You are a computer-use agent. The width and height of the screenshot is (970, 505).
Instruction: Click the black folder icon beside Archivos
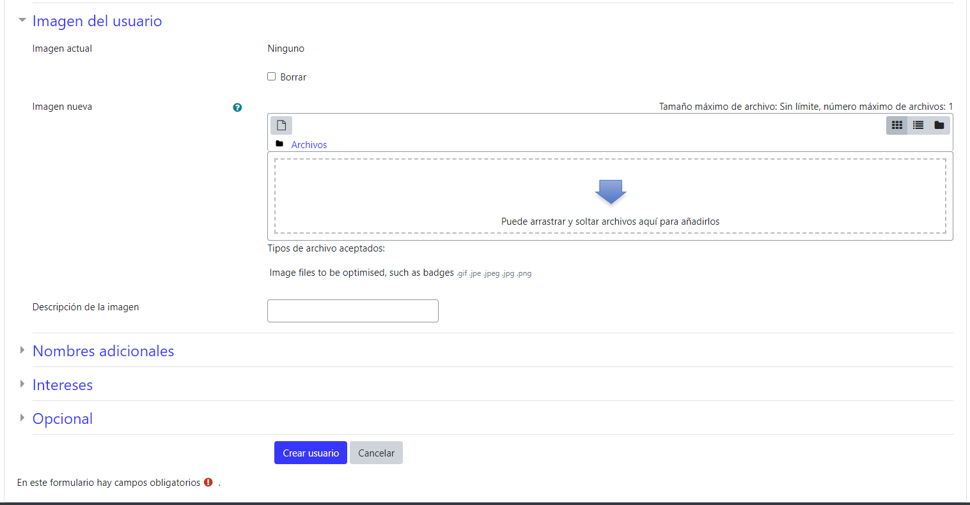[279, 144]
